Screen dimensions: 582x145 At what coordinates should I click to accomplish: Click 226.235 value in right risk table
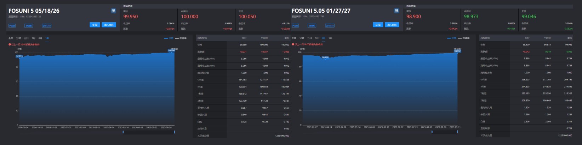[x=526, y=80]
